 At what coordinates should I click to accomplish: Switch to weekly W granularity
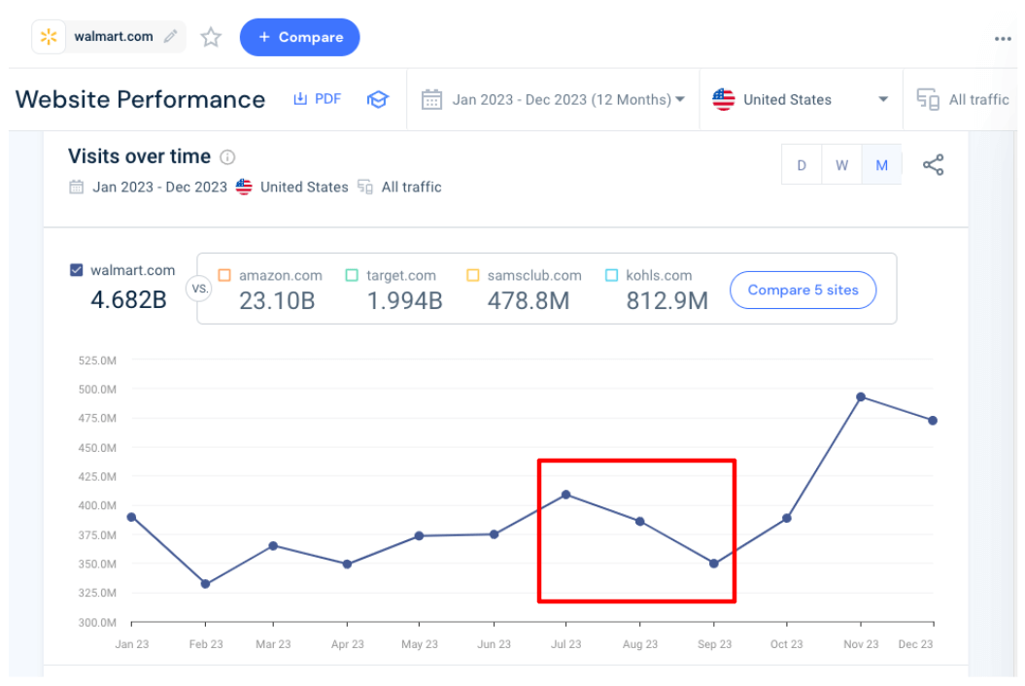pos(842,165)
